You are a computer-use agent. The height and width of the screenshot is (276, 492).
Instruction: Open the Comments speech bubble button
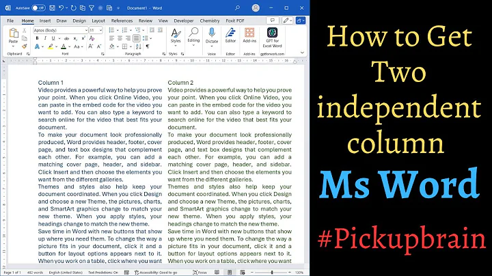(273, 20)
